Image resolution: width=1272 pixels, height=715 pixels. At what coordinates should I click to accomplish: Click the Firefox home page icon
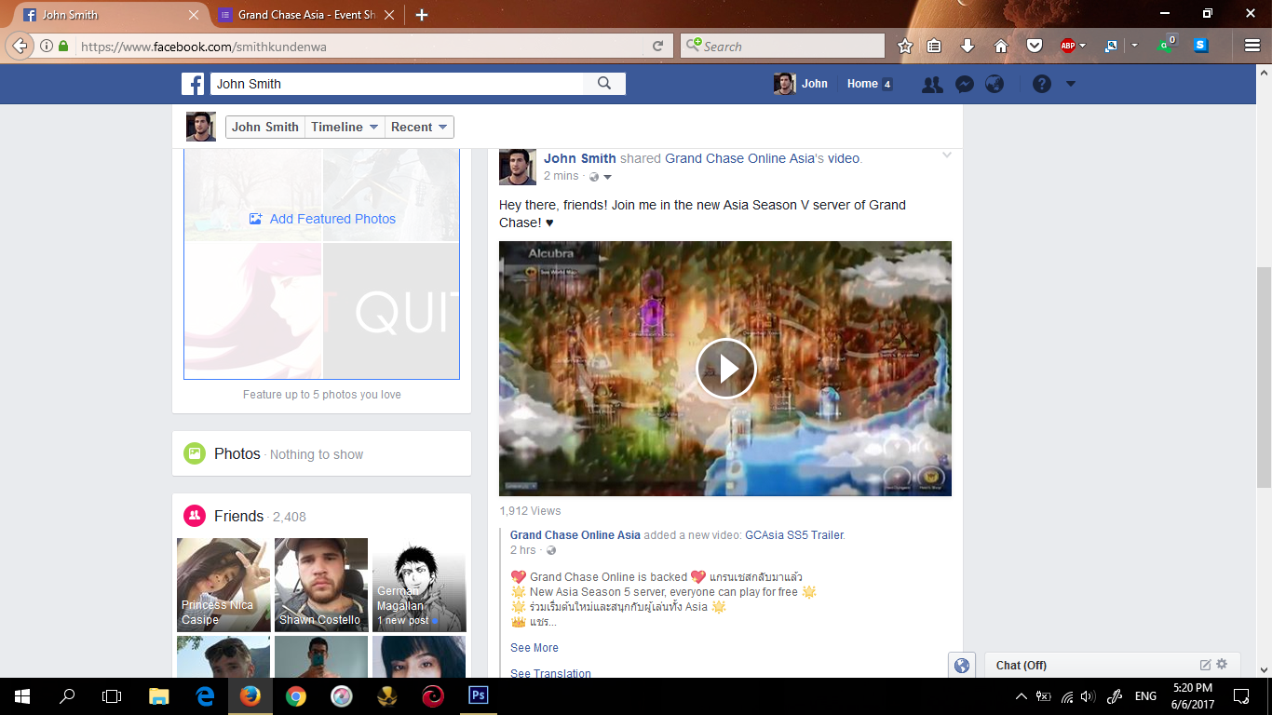pyautogui.click(x=1001, y=46)
